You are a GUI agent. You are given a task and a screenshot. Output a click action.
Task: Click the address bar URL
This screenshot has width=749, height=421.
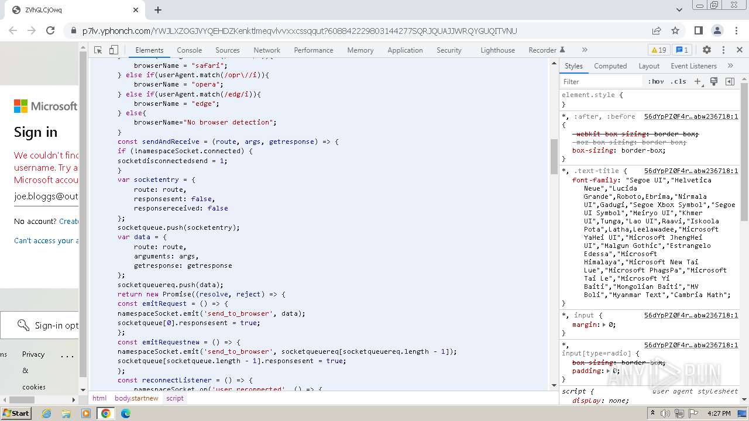click(300, 31)
